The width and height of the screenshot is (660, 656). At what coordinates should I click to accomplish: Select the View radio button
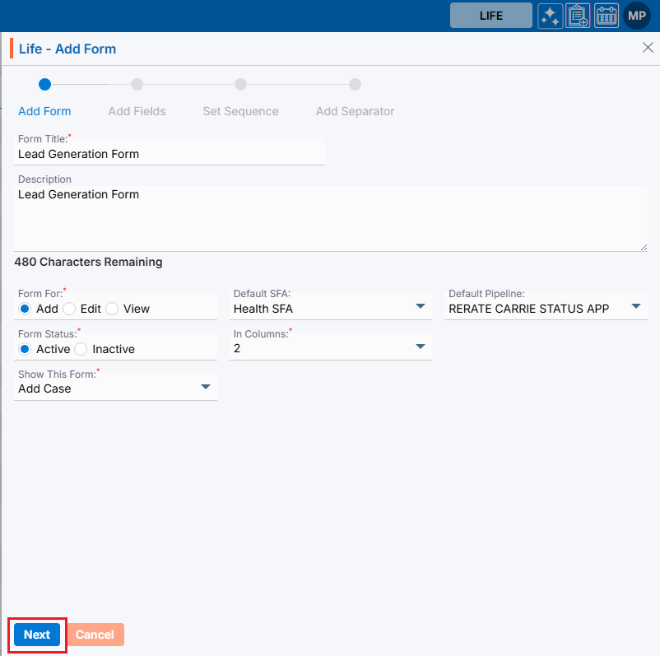click(112, 309)
